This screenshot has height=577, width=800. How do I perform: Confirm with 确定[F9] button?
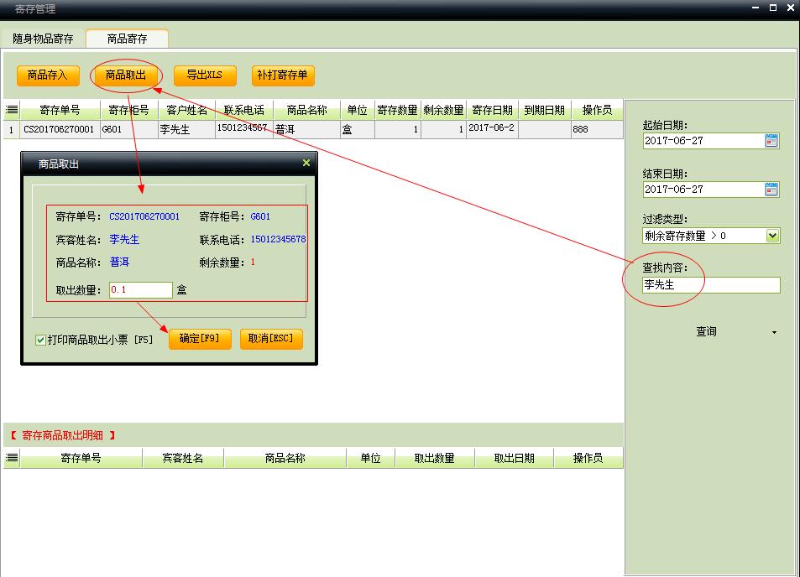tap(200, 339)
